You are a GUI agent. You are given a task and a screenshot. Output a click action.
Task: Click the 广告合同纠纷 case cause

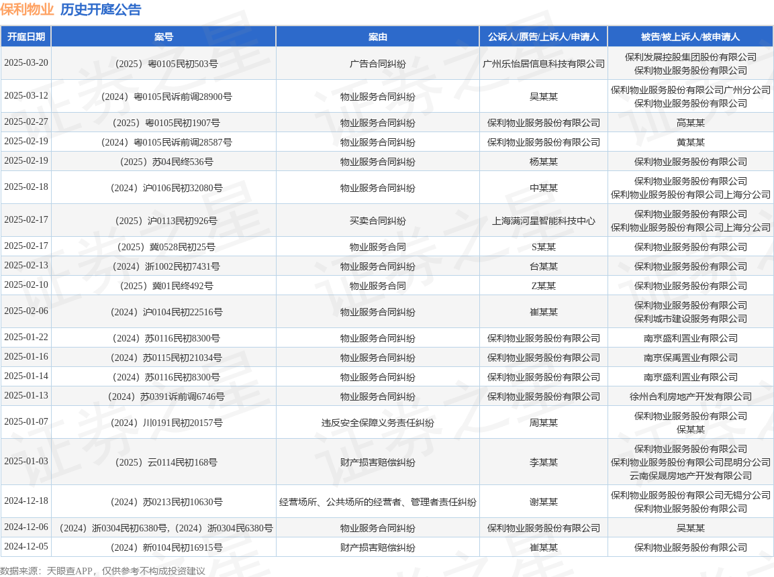(378, 64)
